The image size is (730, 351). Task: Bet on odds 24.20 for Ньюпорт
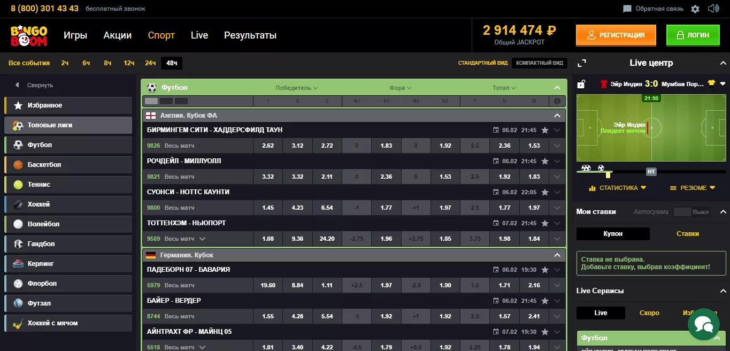pyautogui.click(x=327, y=239)
